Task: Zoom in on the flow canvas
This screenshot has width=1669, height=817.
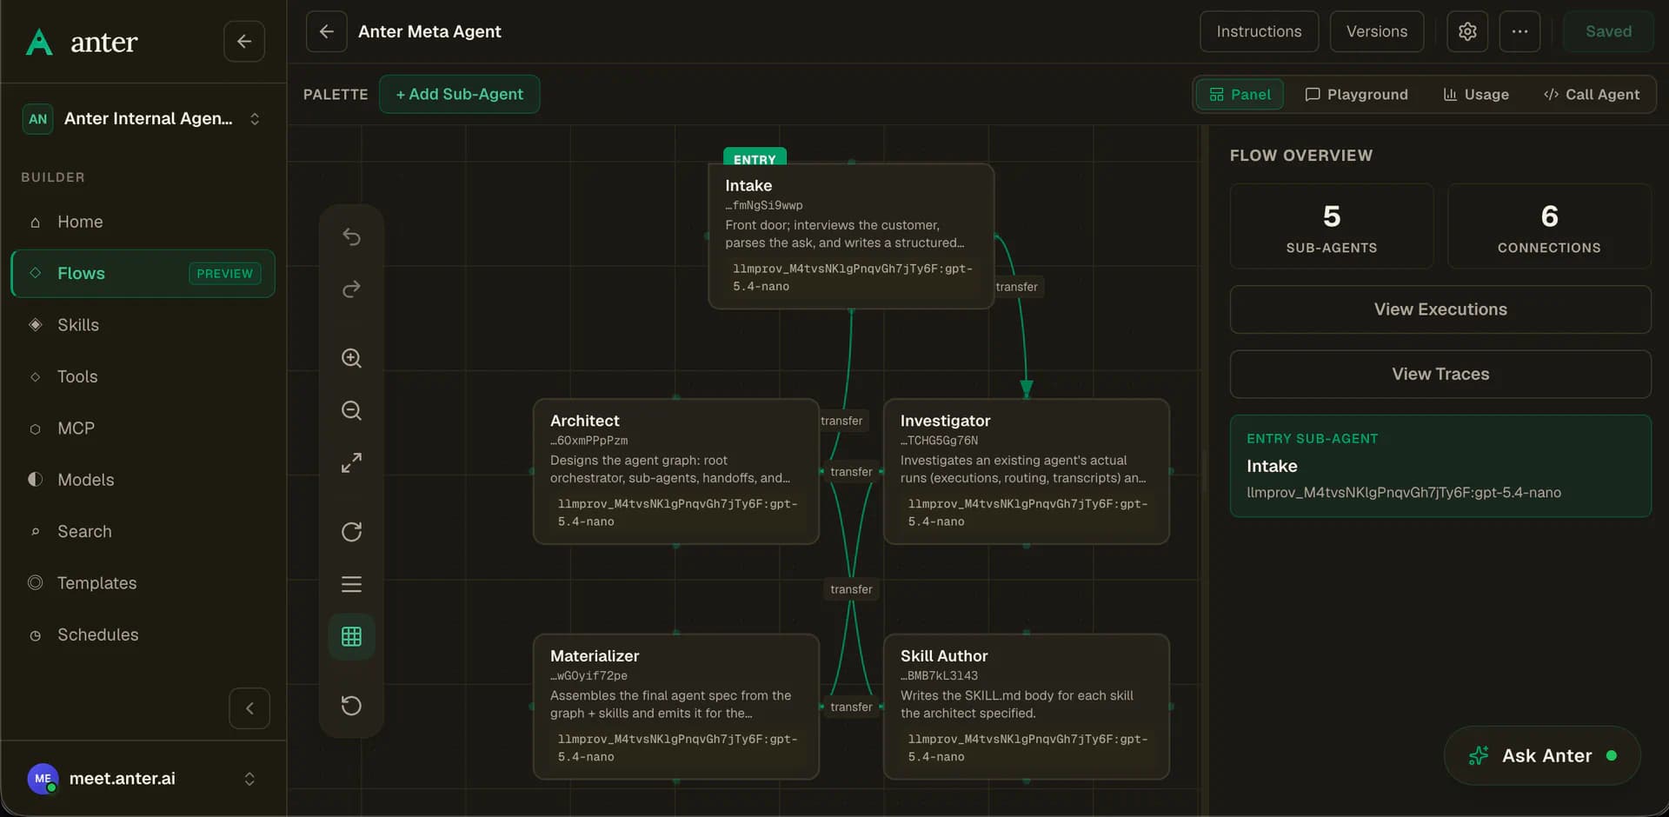Action: point(351,358)
